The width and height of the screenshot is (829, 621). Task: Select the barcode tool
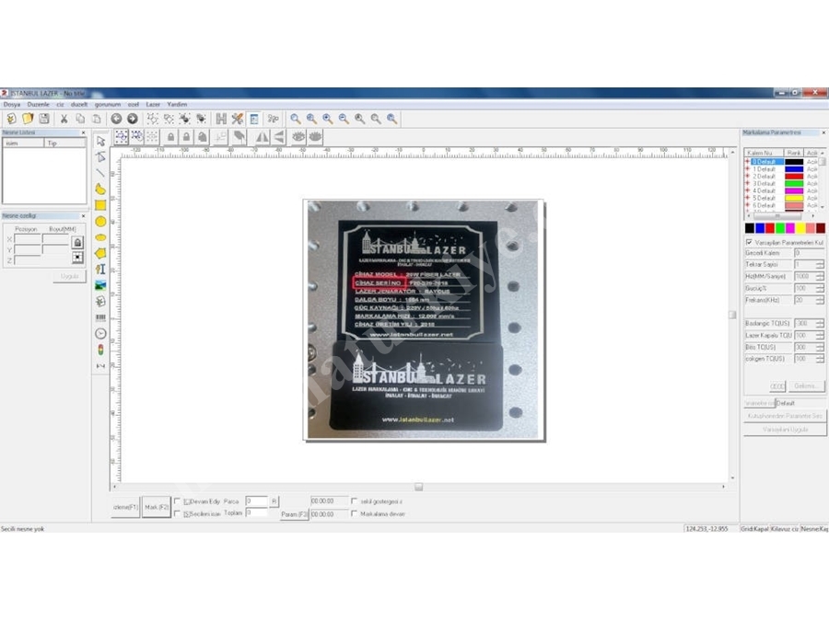tap(100, 317)
